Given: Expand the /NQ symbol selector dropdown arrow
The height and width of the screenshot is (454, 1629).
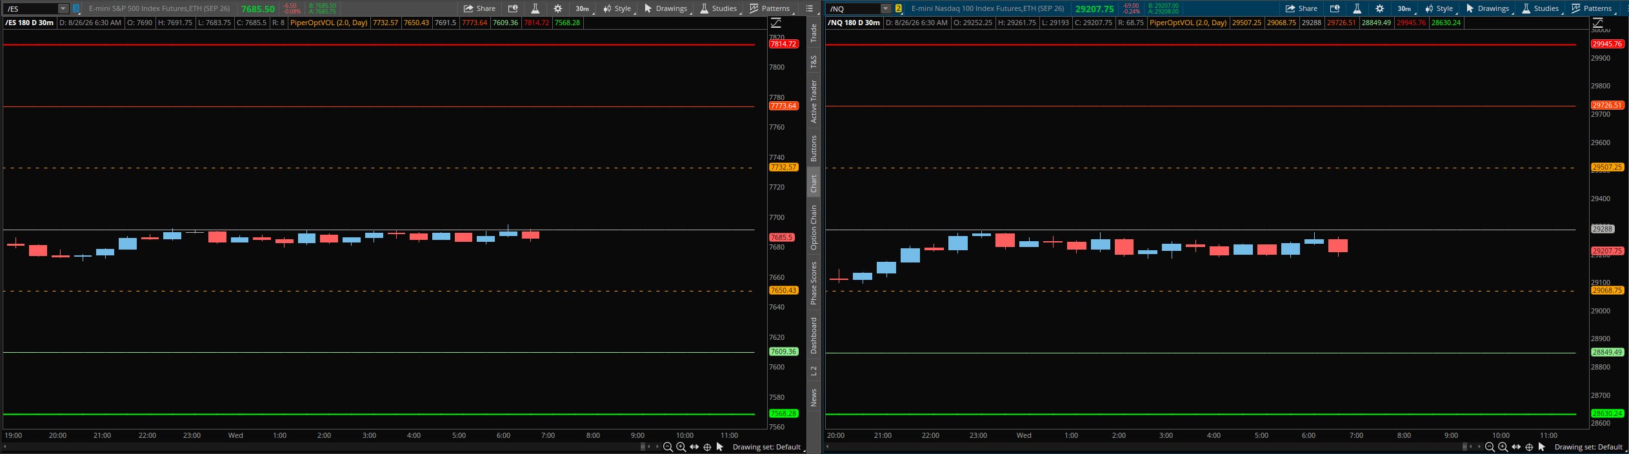Looking at the screenshot, I should click(886, 8).
